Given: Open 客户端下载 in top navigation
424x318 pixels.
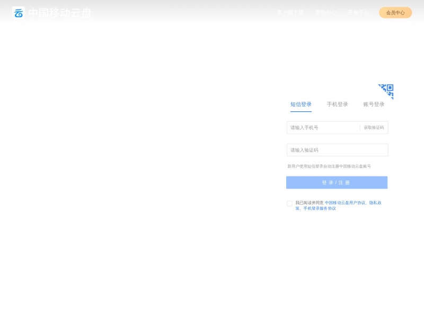Looking at the screenshot, I should point(290,12).
